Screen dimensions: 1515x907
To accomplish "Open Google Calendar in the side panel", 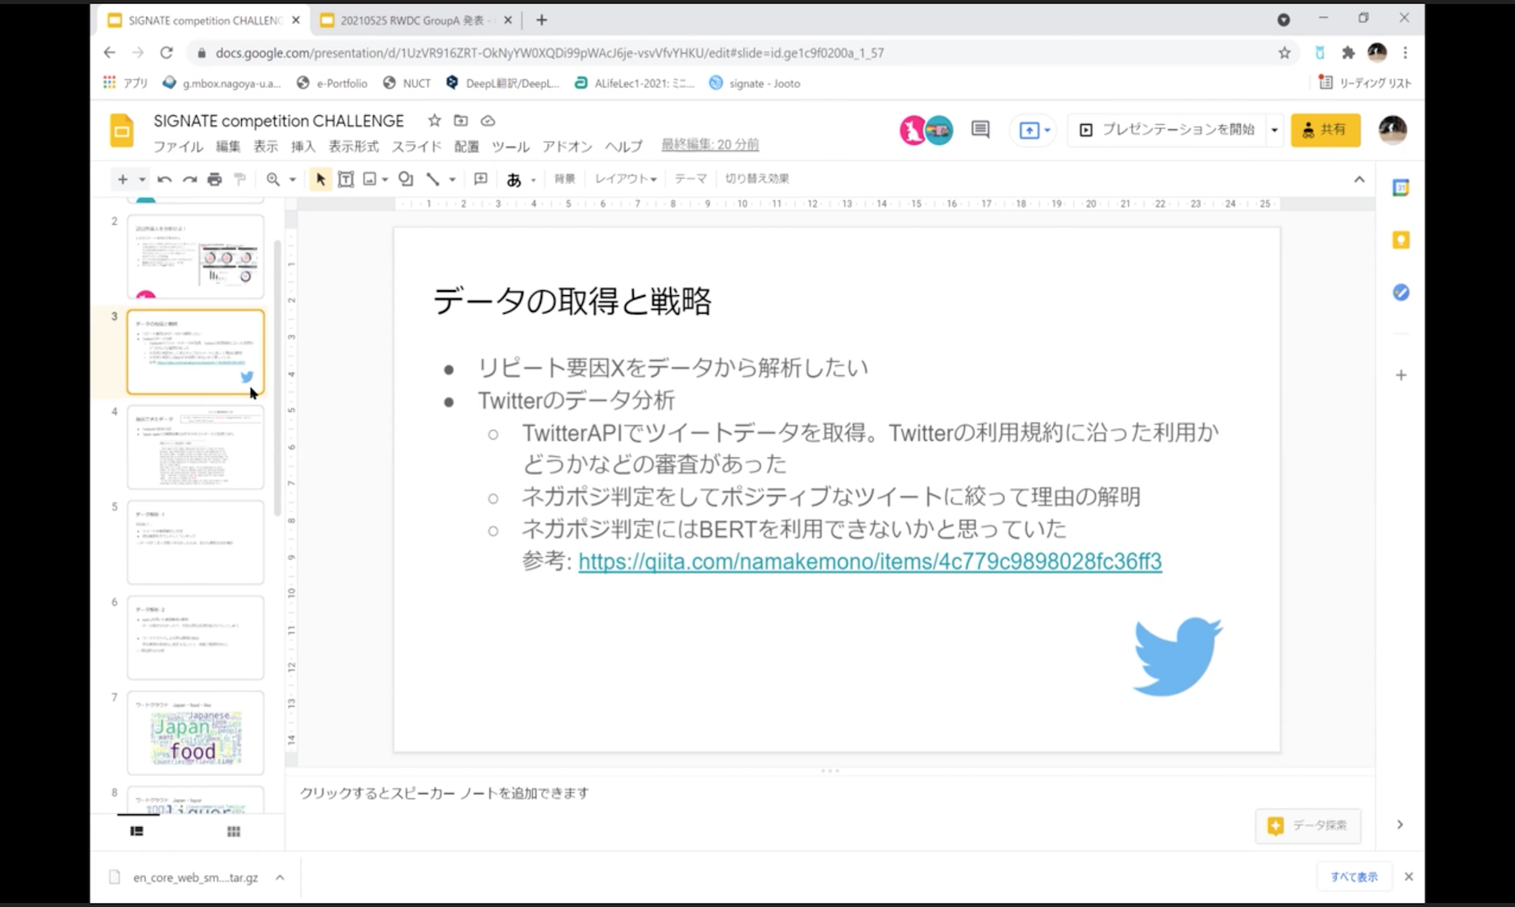I will 1401,188.
